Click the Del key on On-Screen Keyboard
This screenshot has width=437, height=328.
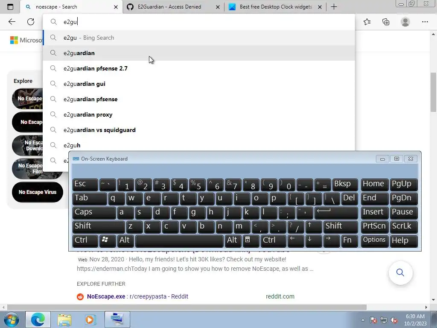point(350,198)
